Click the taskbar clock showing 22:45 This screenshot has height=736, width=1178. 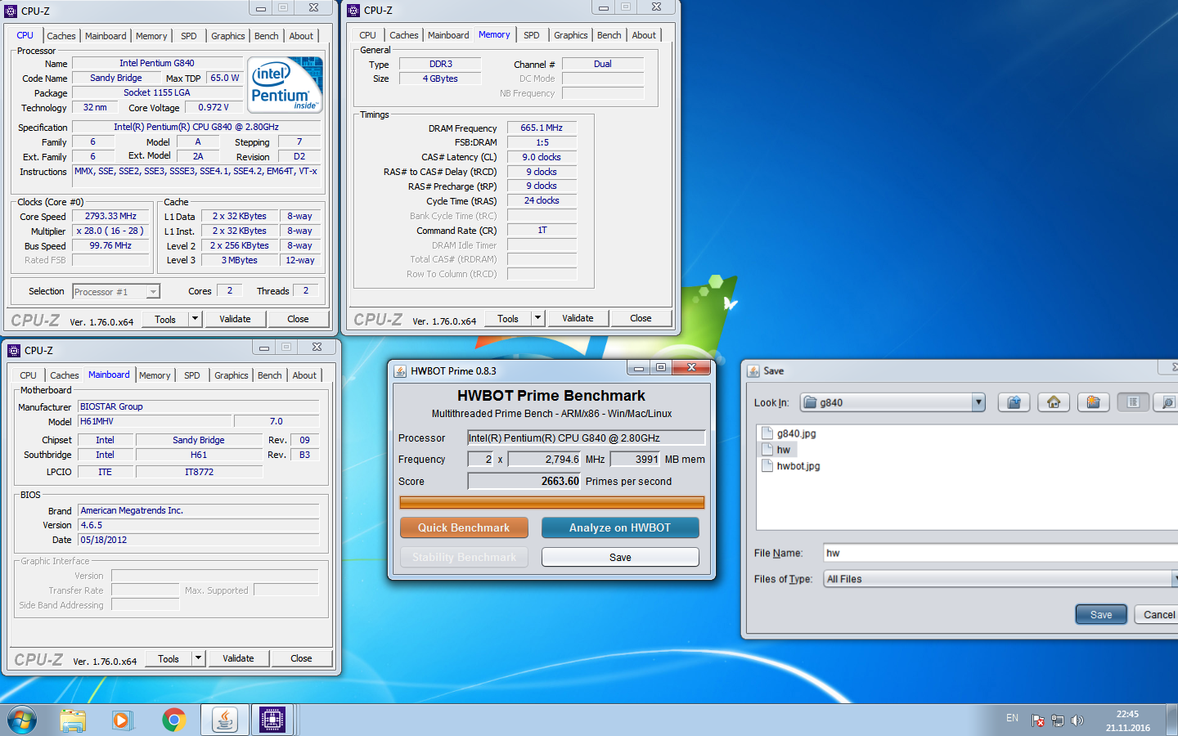(1127, 714)
